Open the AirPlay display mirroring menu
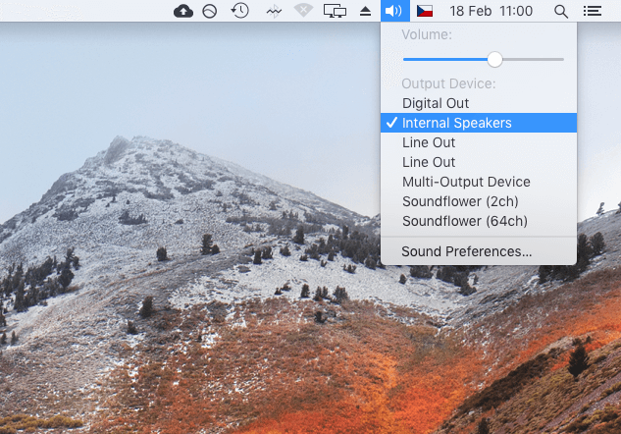The image size is (621, 434). 335,11
